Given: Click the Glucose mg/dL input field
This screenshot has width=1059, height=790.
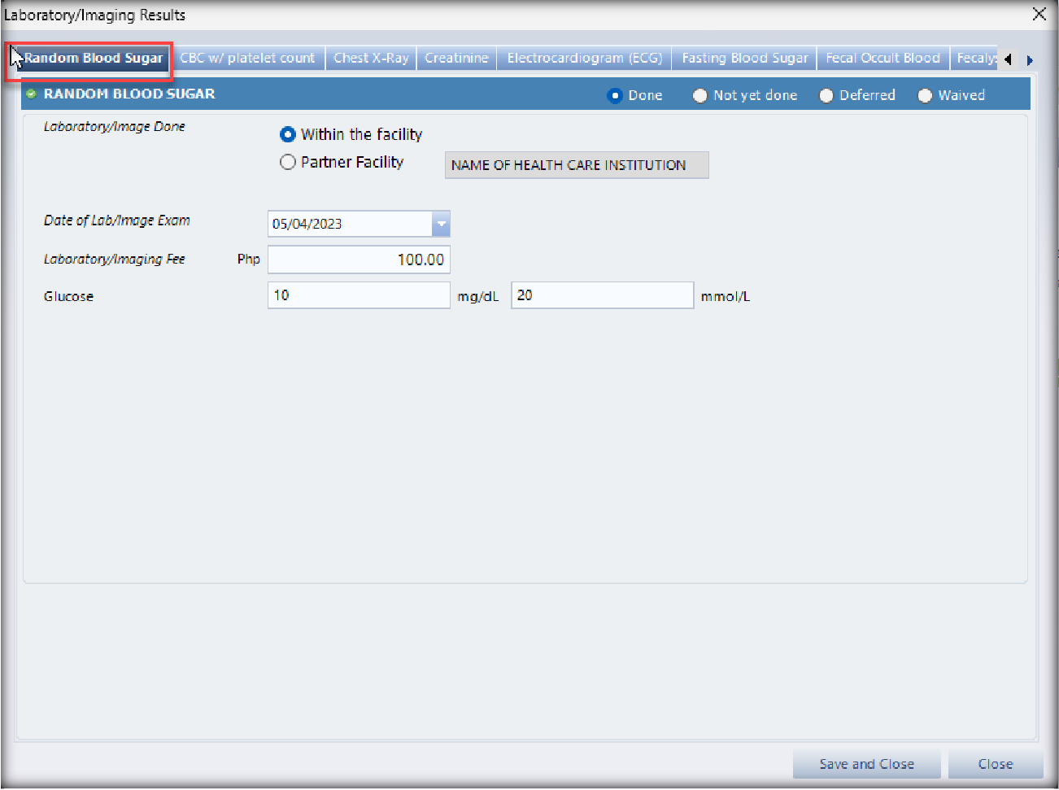Looking at the screenshot, I should [358, 295].
